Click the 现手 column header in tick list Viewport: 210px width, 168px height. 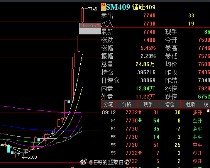click(x=148, y=104)
